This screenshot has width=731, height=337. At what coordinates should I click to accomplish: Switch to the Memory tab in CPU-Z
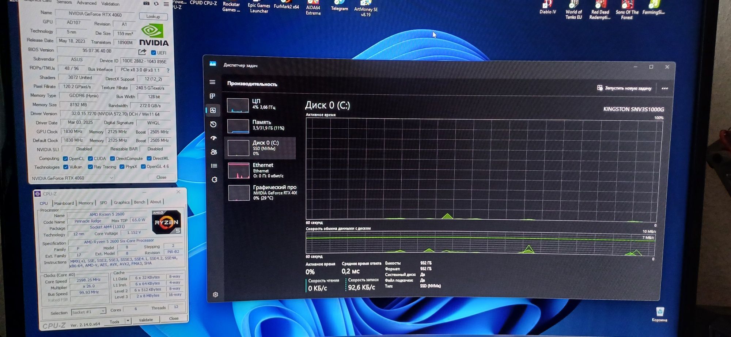tap(86, 203)
